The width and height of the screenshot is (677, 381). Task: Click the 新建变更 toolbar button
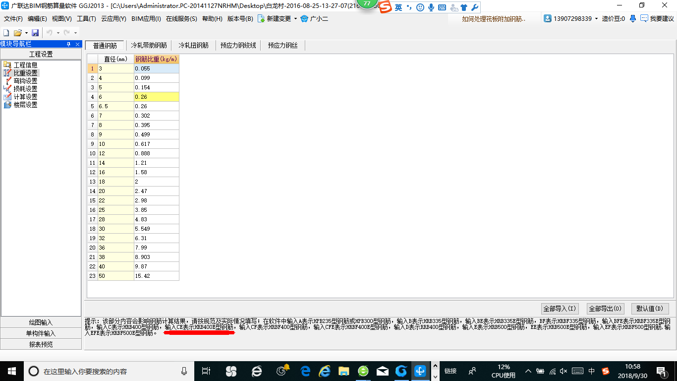(x=275, y=19)
